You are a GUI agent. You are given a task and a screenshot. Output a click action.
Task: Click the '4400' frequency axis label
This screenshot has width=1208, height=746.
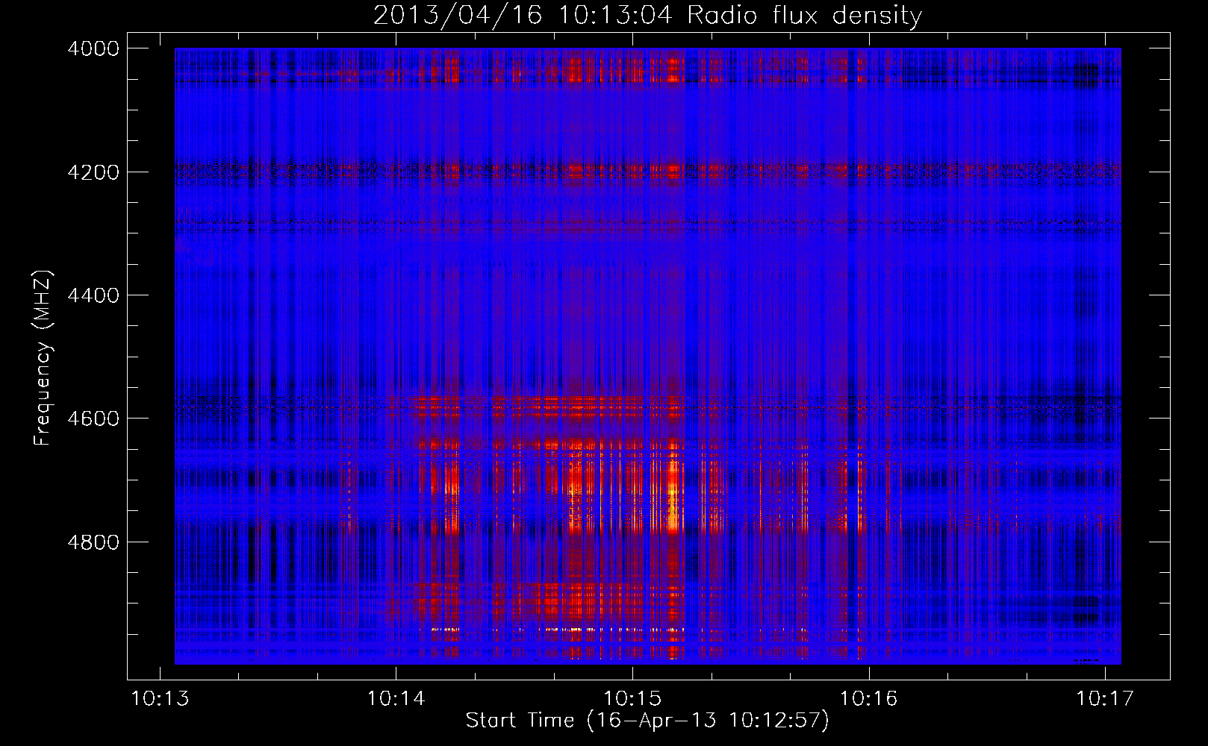pos(93,295)
